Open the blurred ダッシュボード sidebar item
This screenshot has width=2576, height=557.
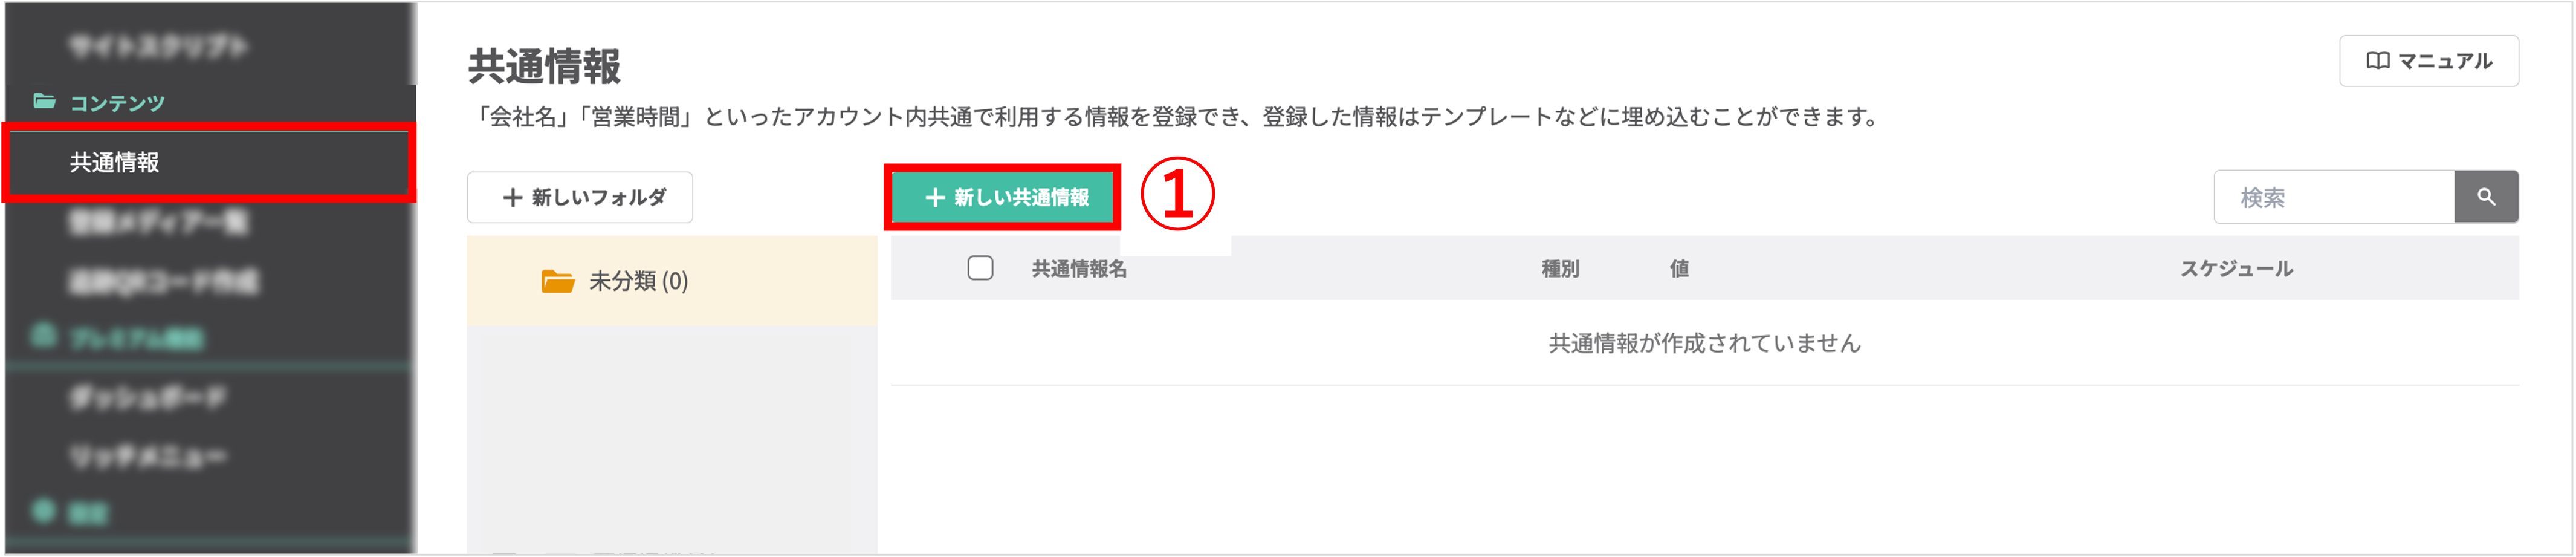pos(148,397)
